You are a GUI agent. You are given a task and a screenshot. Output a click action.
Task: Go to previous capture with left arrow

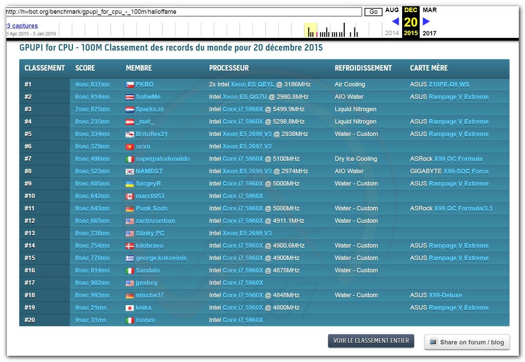396,21
